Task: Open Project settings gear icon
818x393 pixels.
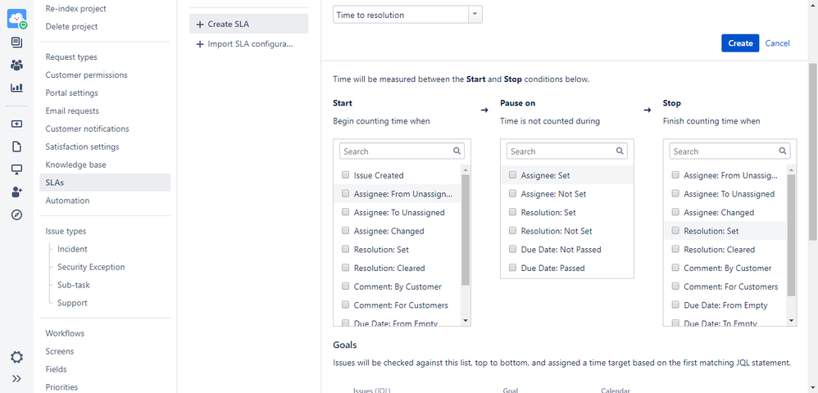Action: [x=16, y=357]
